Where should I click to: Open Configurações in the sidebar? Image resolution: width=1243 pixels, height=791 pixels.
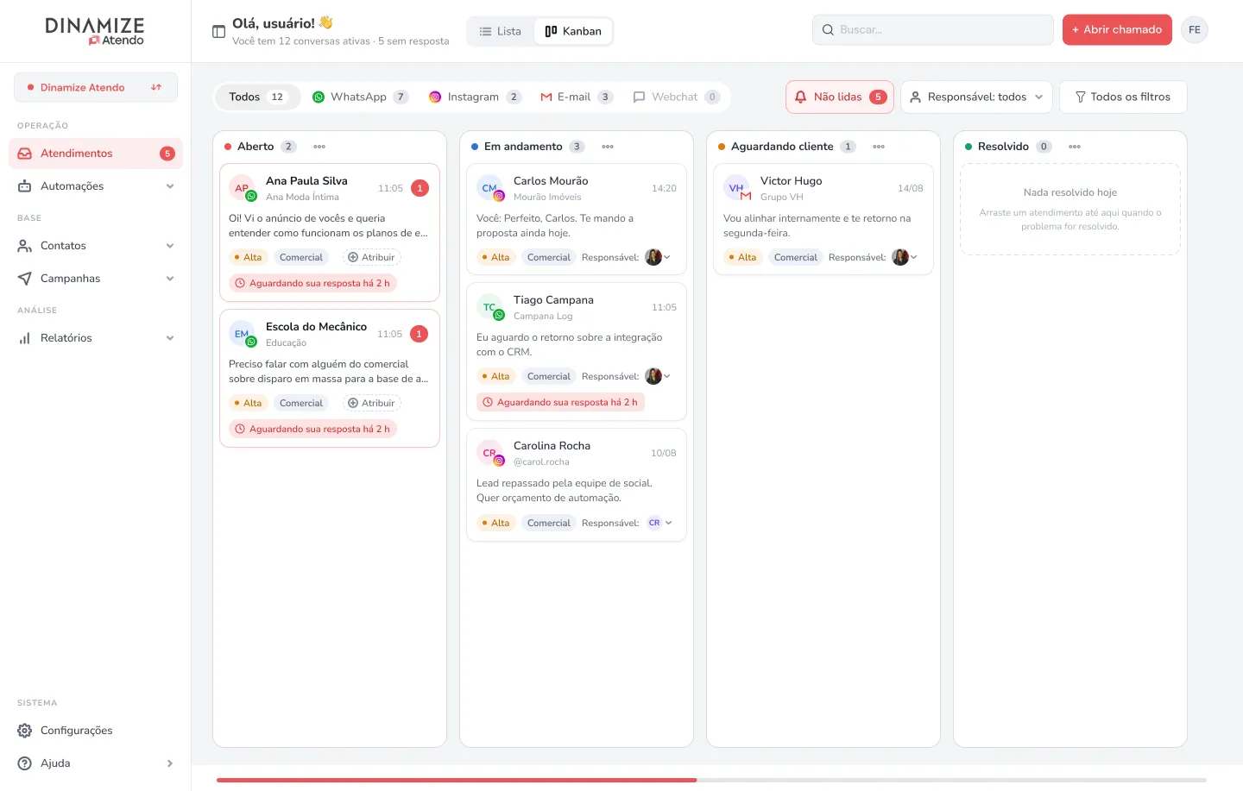pos(96,731)
